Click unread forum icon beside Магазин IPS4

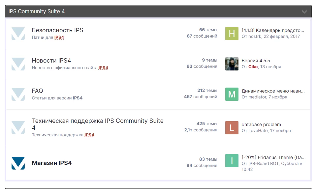pyautogui.click(x=18, y=163)
